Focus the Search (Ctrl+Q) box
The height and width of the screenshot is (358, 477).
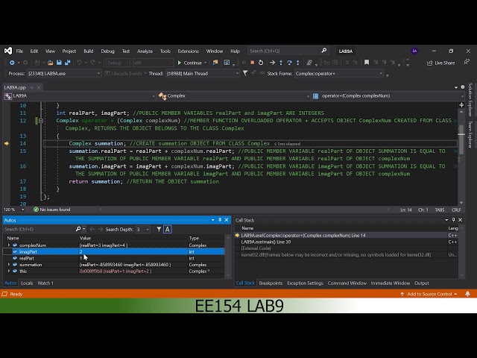[x=288, y=51]
